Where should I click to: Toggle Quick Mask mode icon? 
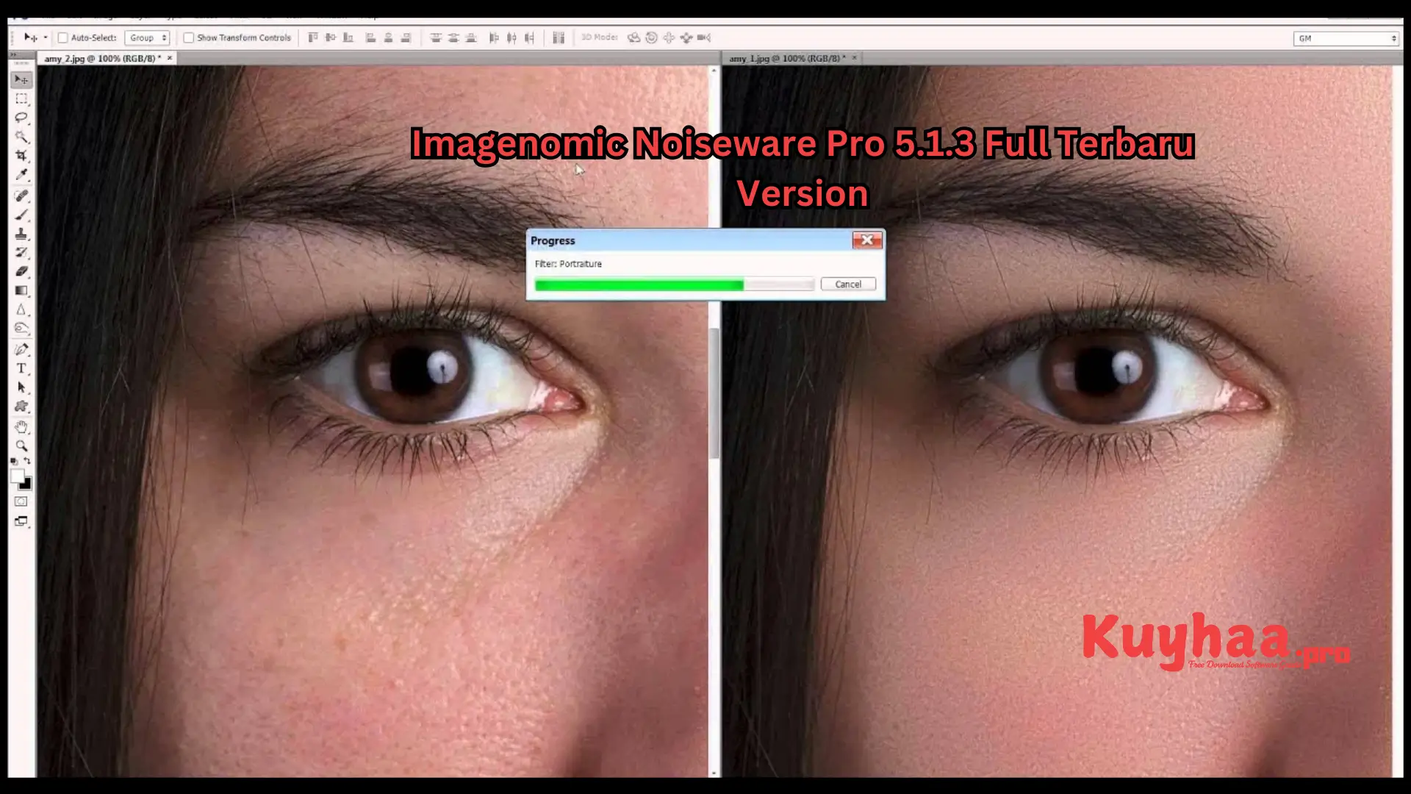pos(21,502)
